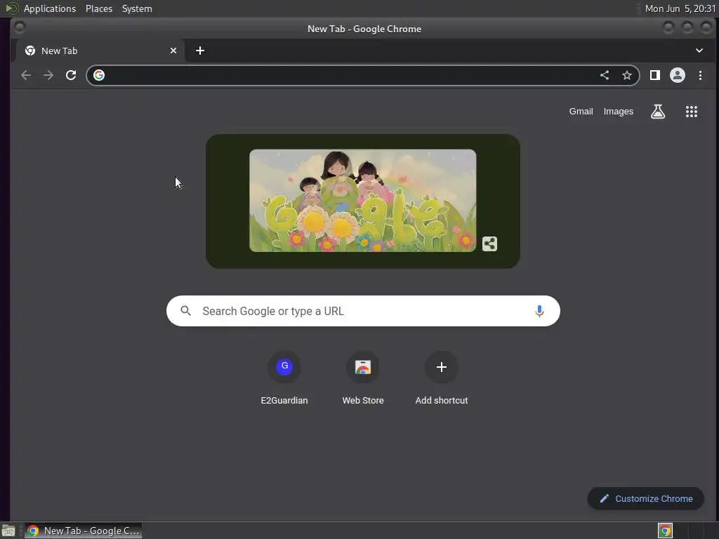Open the window menu button in title bar
The image size is (719, 539).
[x=20, y=28]
